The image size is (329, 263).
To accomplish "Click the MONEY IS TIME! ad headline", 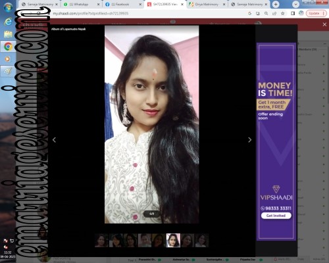I will click(275, 89).
